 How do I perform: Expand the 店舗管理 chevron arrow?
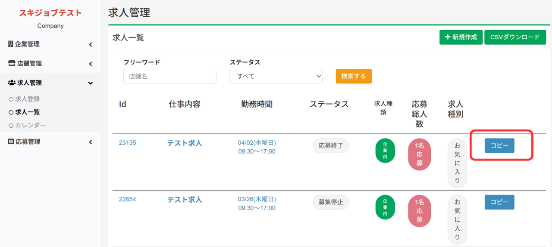click(x=91, y=64)
